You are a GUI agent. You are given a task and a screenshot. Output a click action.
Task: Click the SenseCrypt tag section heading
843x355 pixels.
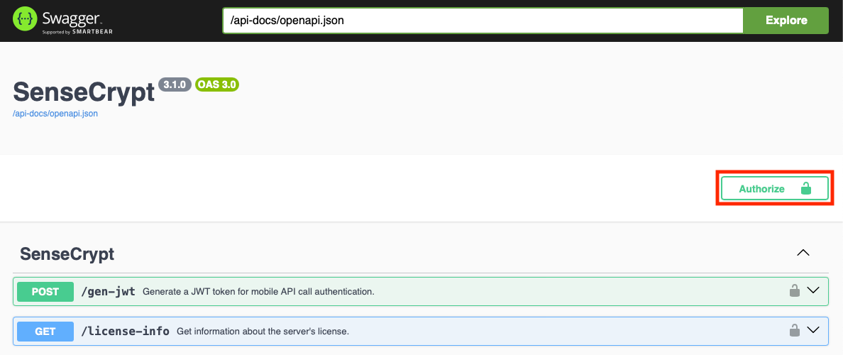point(67,254)
